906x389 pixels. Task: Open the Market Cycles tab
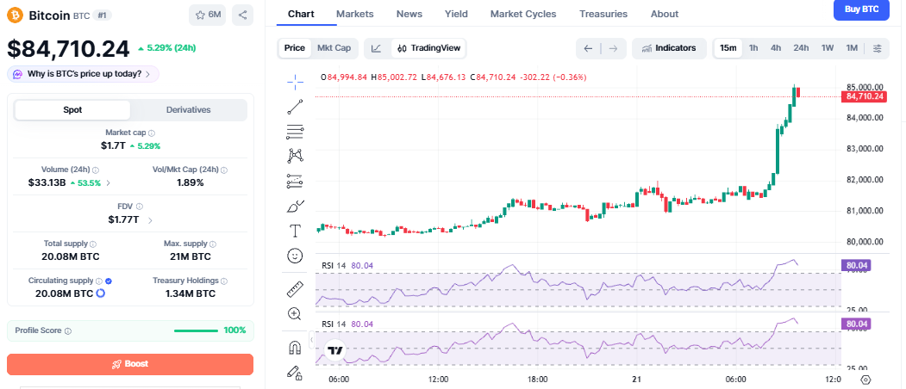[523, 14]
